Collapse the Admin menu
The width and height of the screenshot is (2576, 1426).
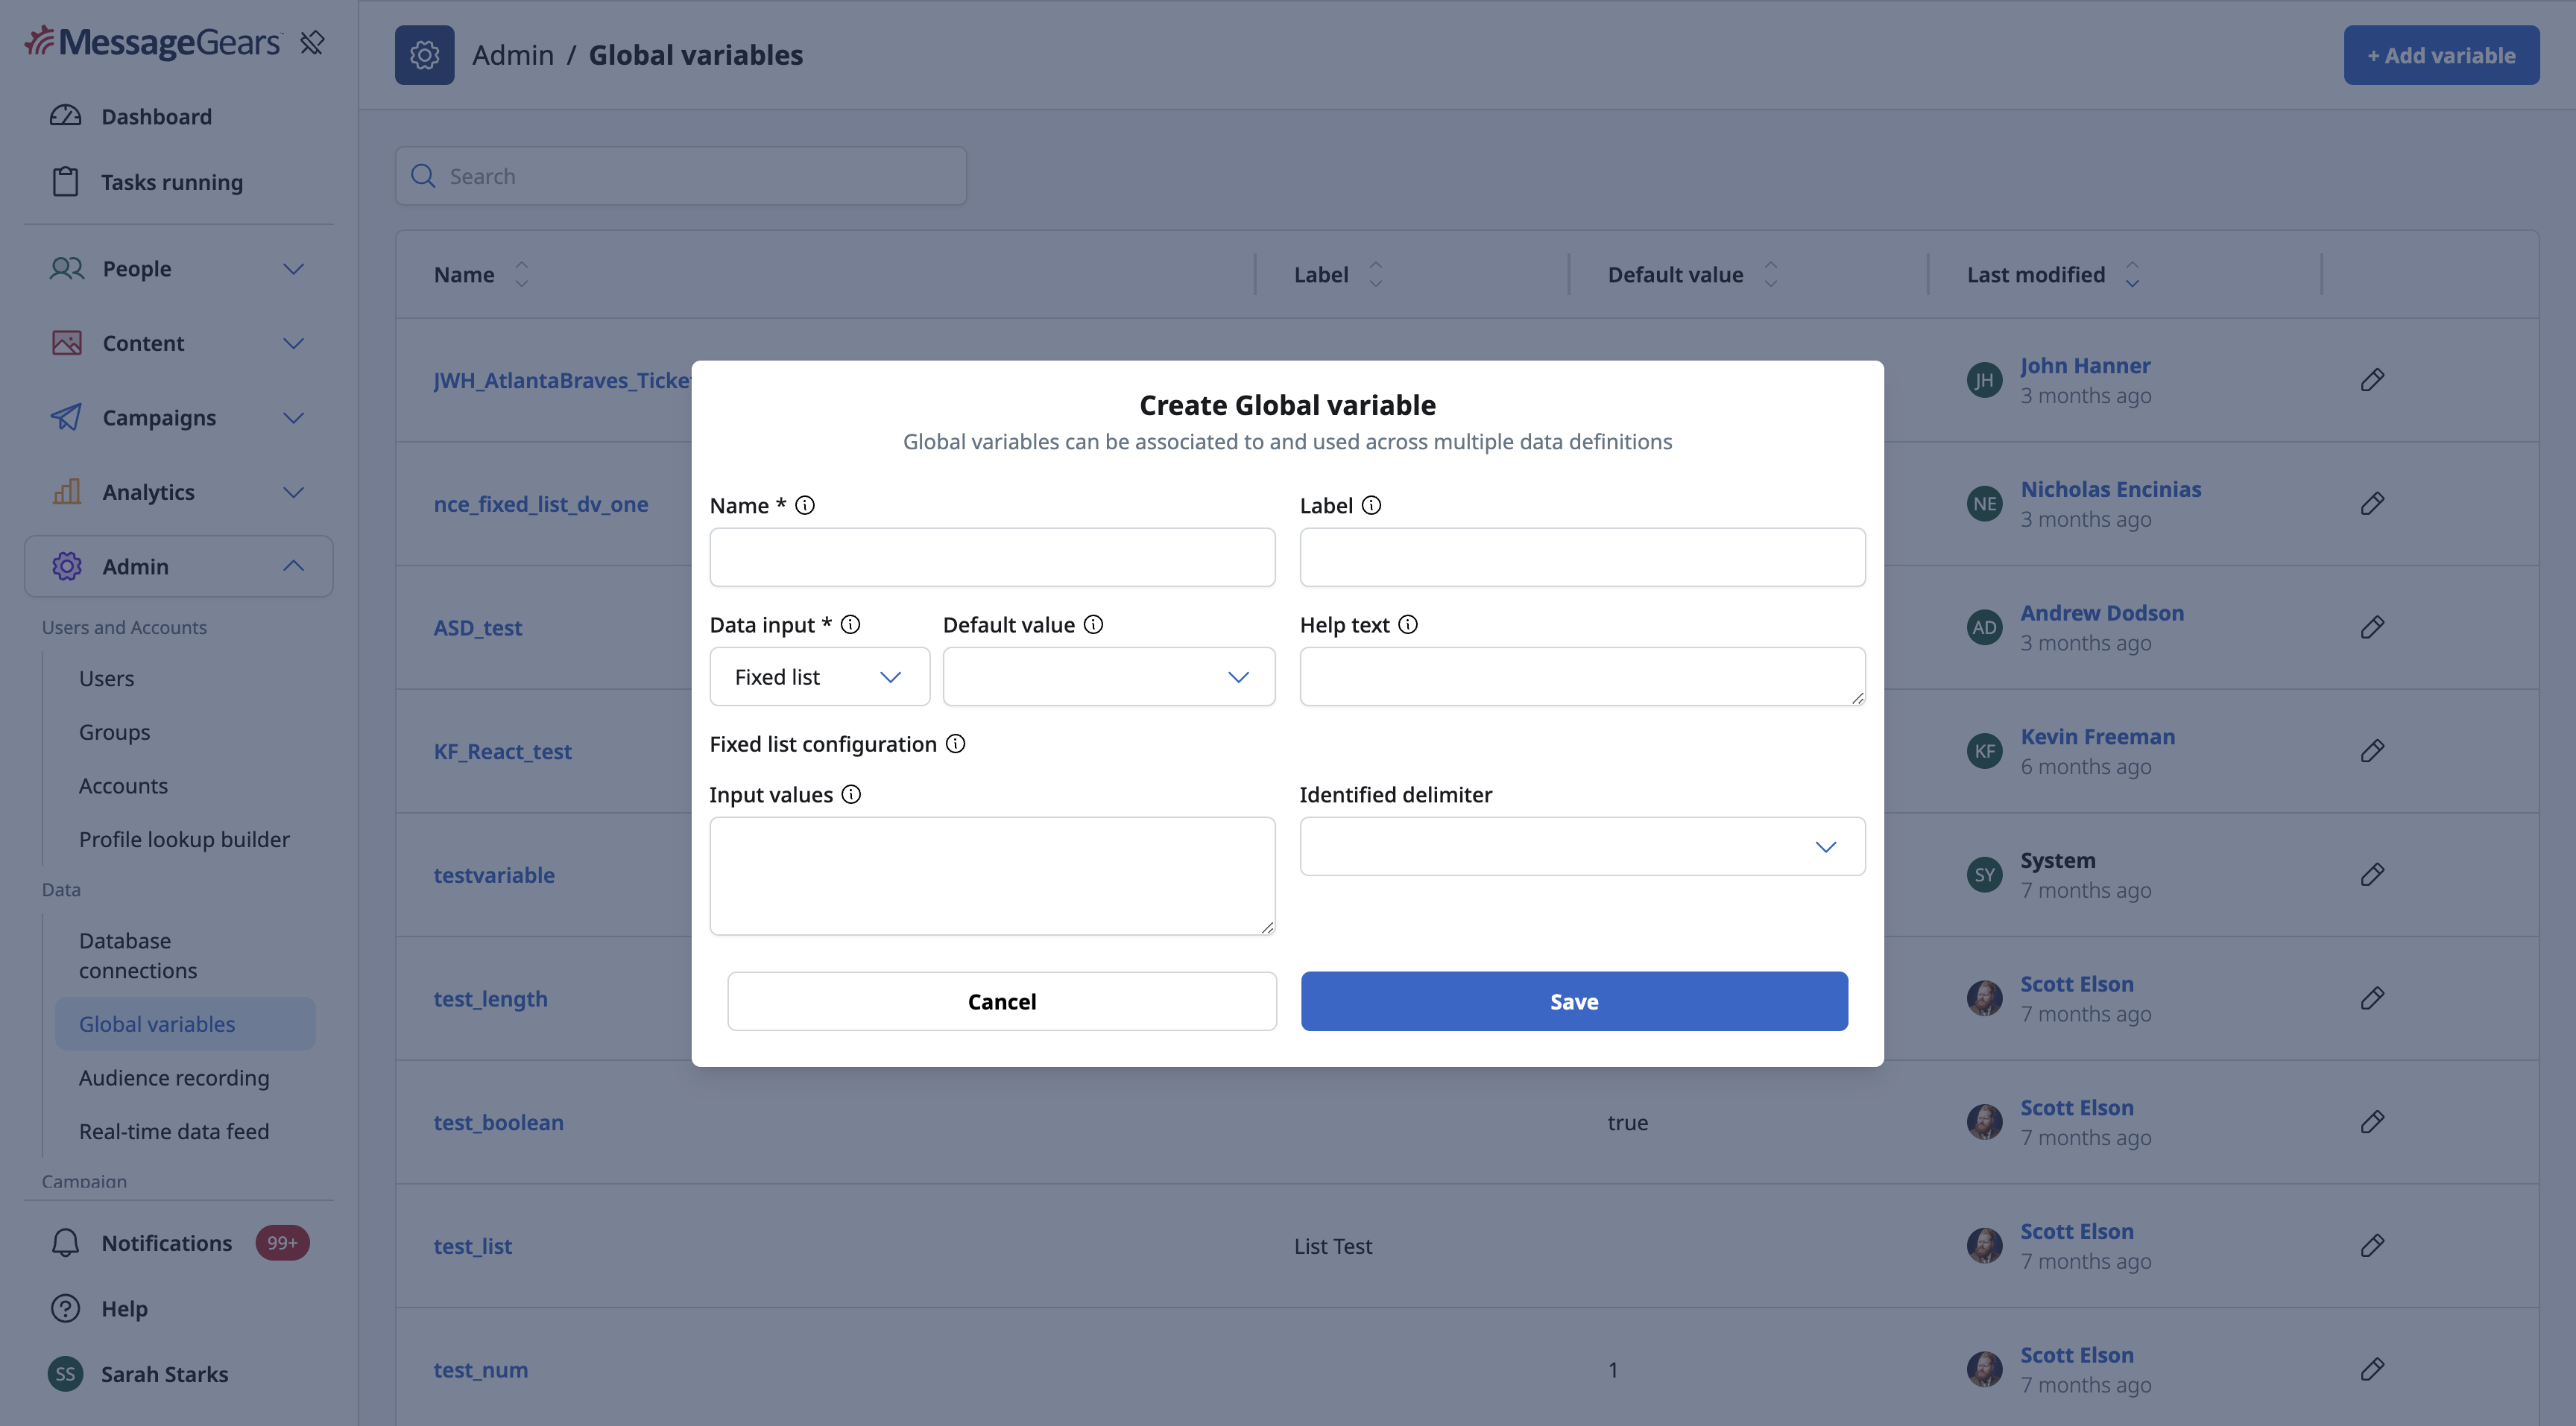tap(178, 567)
